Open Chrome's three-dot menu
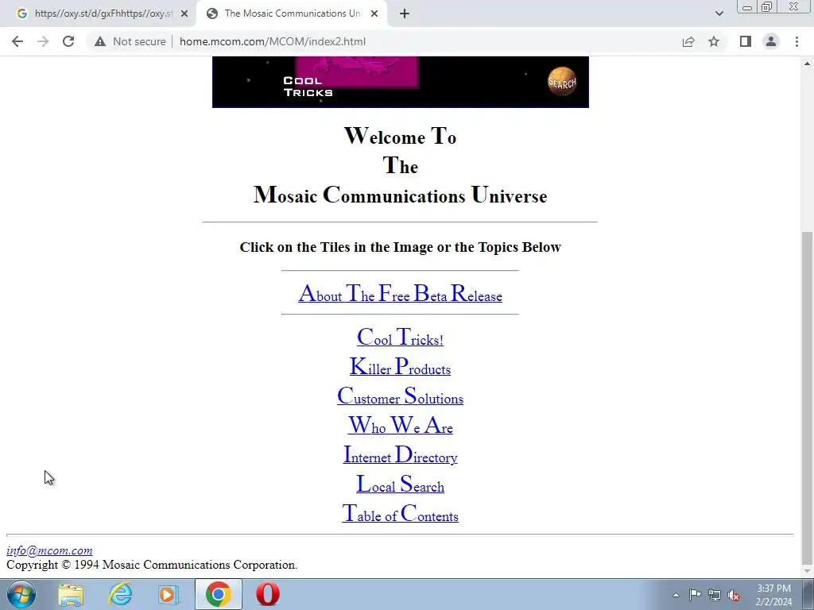Image resolution: width=814 pixels, height=610 pixels. (797, 41)
